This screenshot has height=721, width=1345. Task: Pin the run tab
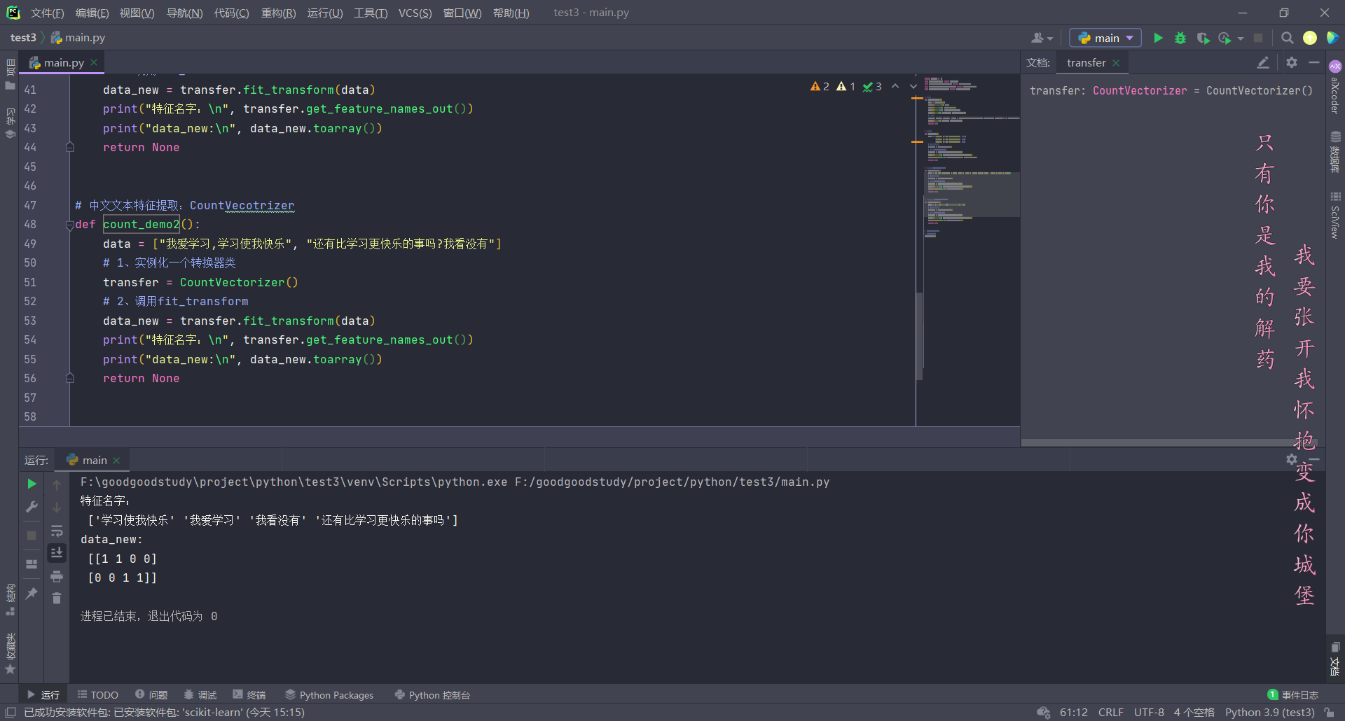(32, 594)
